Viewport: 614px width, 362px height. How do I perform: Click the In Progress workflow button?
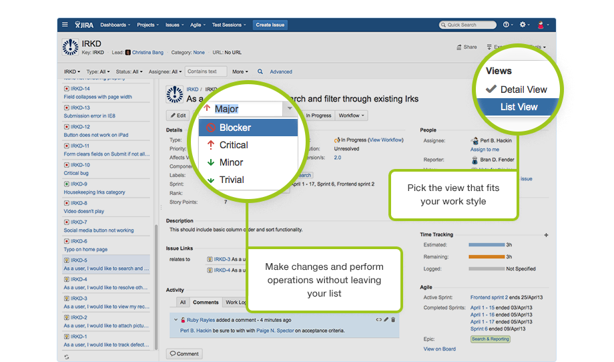318,116
